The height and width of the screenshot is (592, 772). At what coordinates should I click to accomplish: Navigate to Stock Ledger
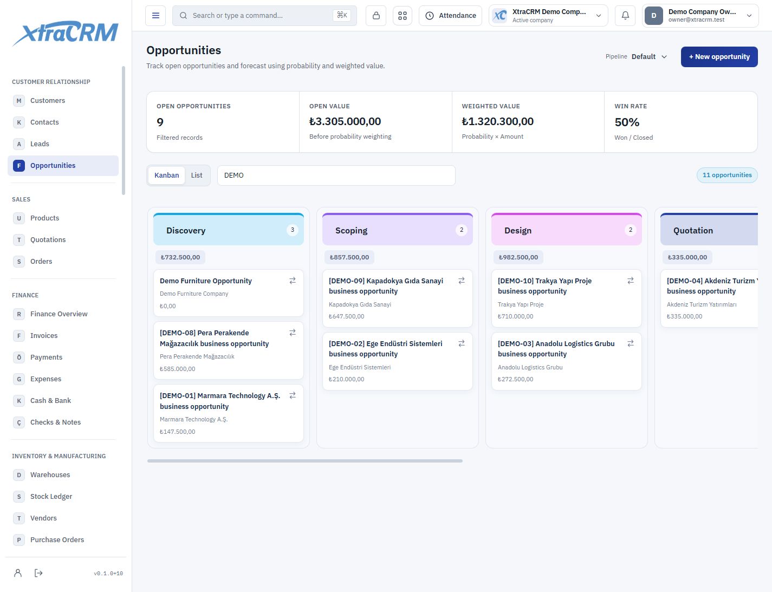pyautogui.click(x=63, y=497)
